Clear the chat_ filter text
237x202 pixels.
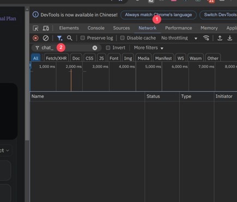tap(95, 48)
